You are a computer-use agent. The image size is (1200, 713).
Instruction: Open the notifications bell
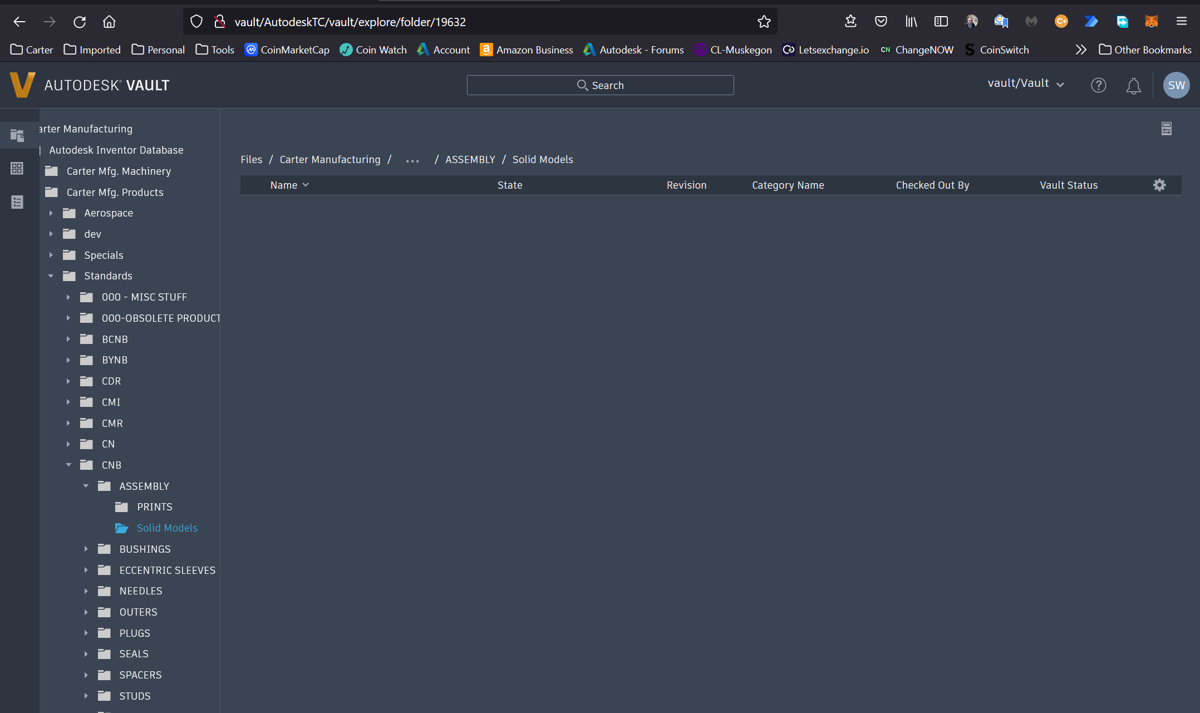tap(1134, 85)
